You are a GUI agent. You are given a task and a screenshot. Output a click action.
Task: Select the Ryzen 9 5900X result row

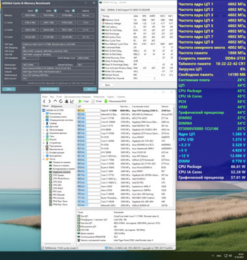125,167
